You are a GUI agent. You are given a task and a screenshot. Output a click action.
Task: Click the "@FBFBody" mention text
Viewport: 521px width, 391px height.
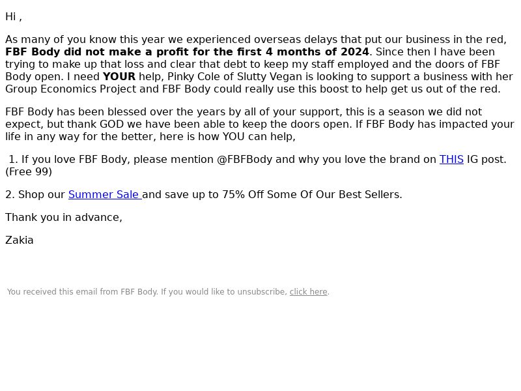click(245, 159)
